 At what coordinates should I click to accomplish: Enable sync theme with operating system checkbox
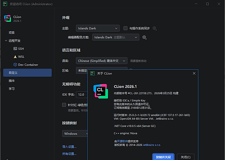tap(126, 28)
